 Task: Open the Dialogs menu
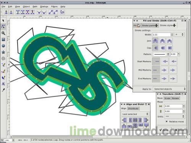coord(44,6)
